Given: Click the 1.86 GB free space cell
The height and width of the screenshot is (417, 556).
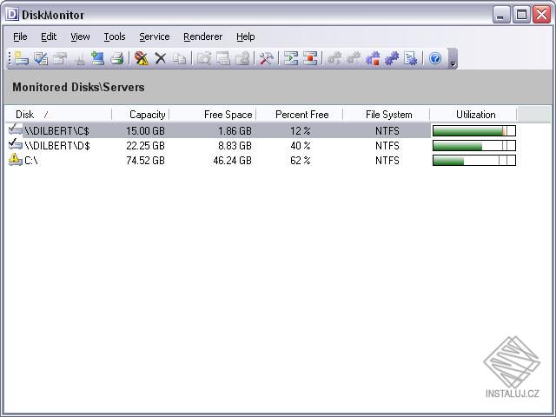Looking at the screenshot, I should click(x=235, y=131).
